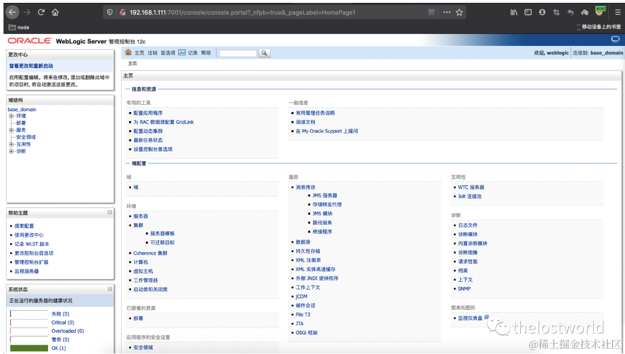Click 查看更改和重新启动 link

click(31, 66)
